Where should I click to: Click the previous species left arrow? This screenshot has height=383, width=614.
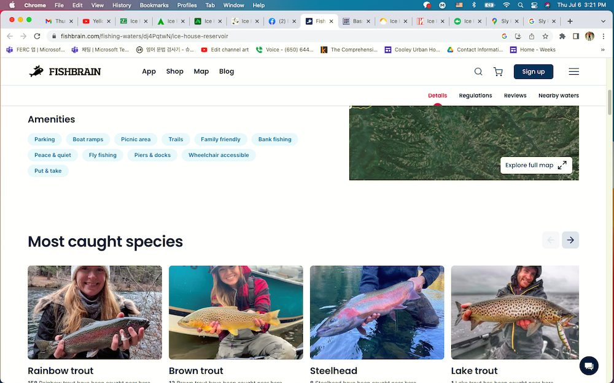(551, 240)
